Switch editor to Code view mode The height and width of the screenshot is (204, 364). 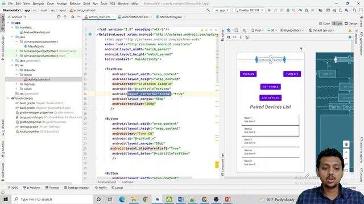click(324, 23)
